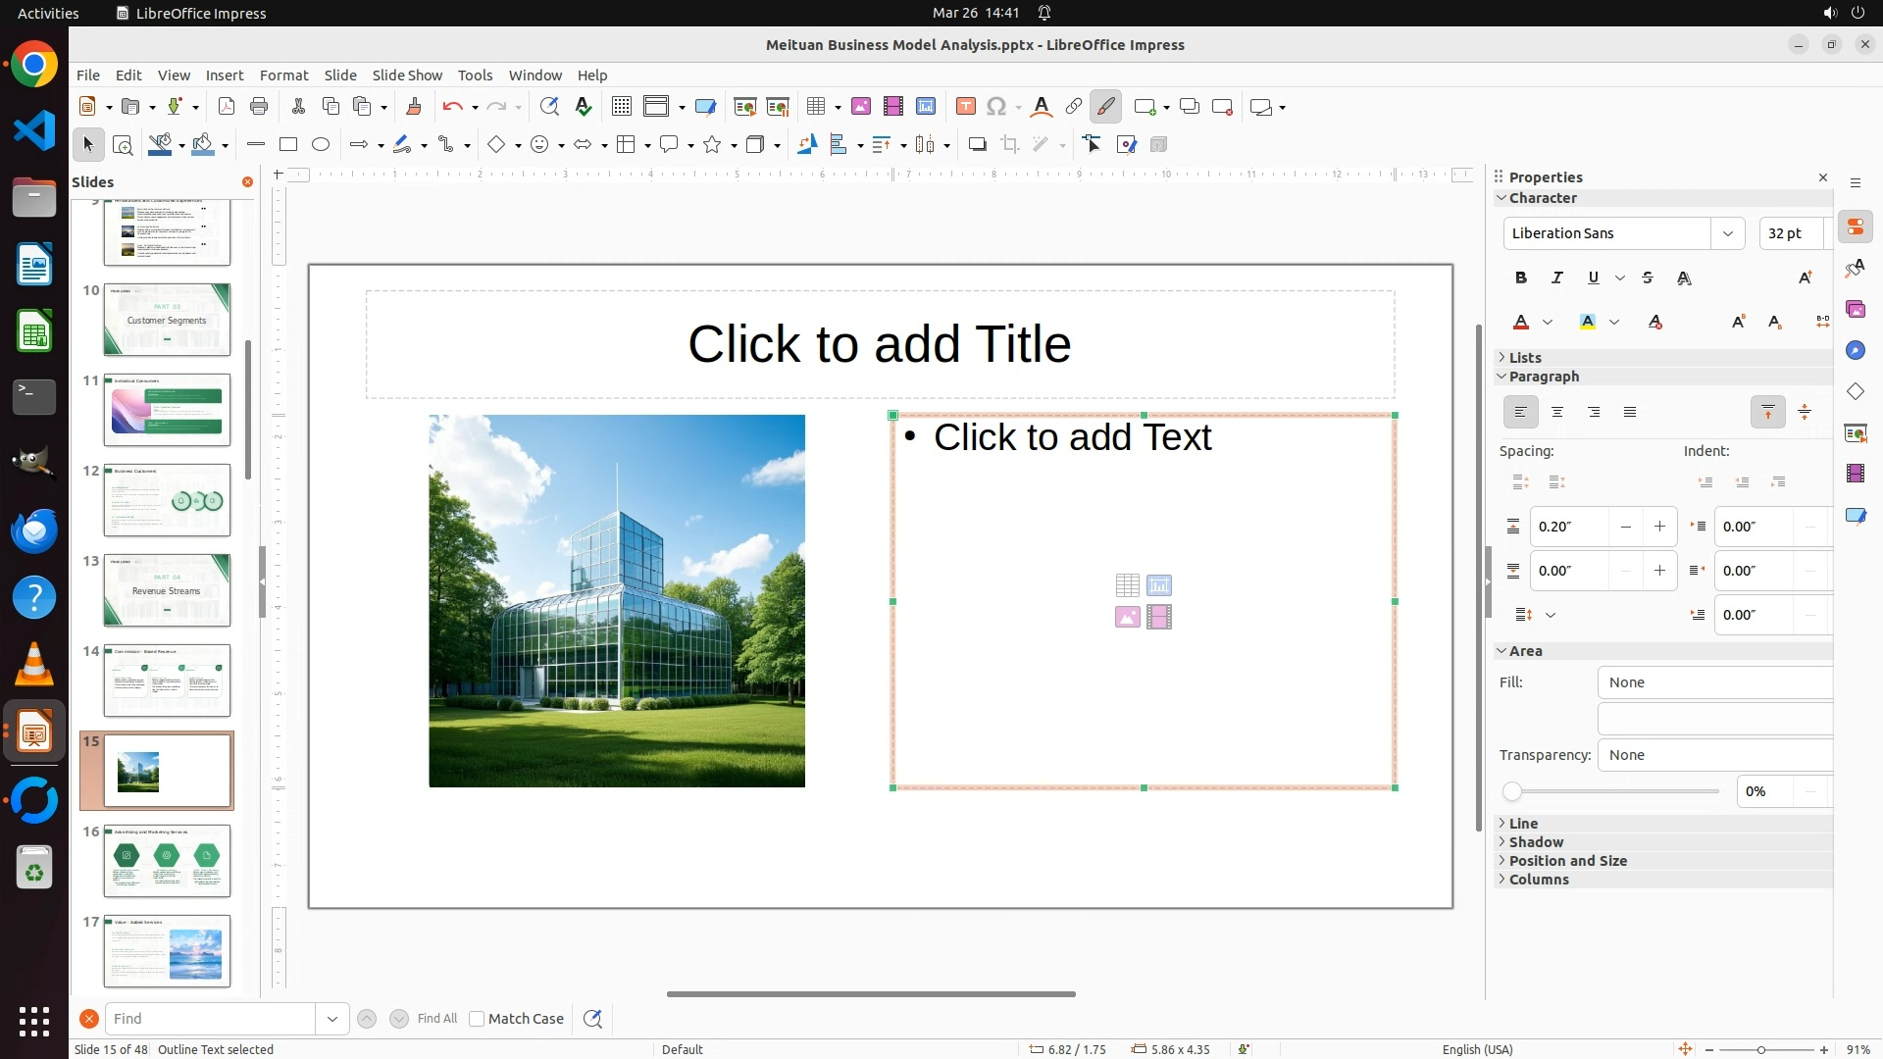The height and width of the screenshot is (1059, 1883).
Task: Open the Slide Show menu
Action: click(407, 76)
